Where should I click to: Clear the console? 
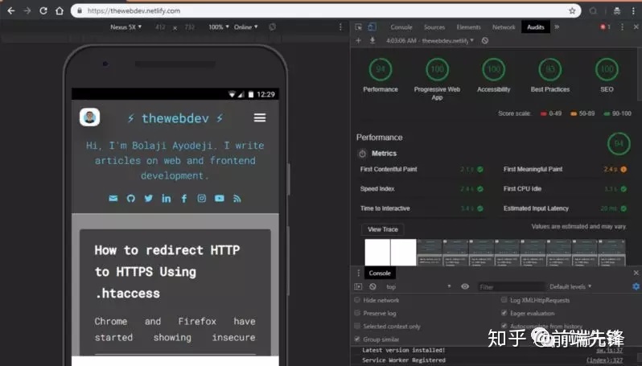click(372, 286)
